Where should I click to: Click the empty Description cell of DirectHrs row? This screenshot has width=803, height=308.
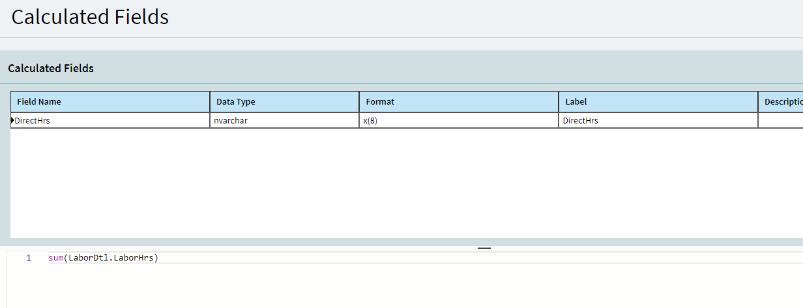tap(781, 120)
